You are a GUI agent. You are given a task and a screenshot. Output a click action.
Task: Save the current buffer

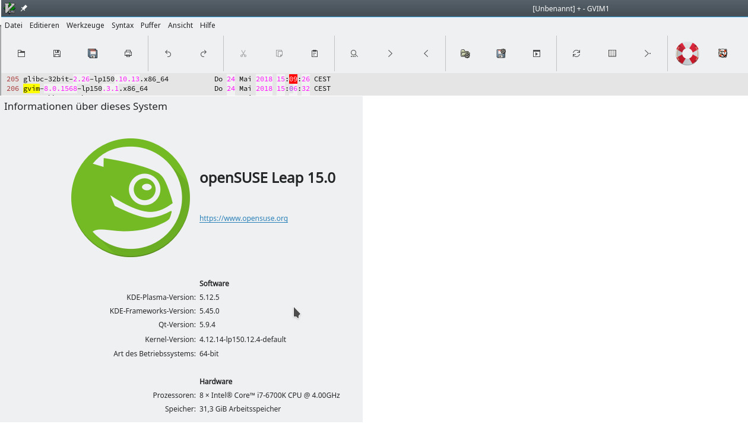pyautogui.click(x=56, y=53)
